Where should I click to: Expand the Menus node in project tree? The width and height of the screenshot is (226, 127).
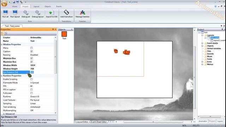[202, 64]
